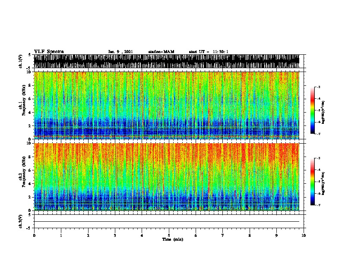Image resolution: width=342 pixels, height=264 pixels.
Task: Click the "-3" tick on ch.2 color bar
Action: 319,158
